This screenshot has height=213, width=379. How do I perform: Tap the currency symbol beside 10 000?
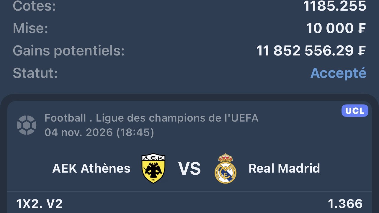pyautogui.click(x=362, y=29)
